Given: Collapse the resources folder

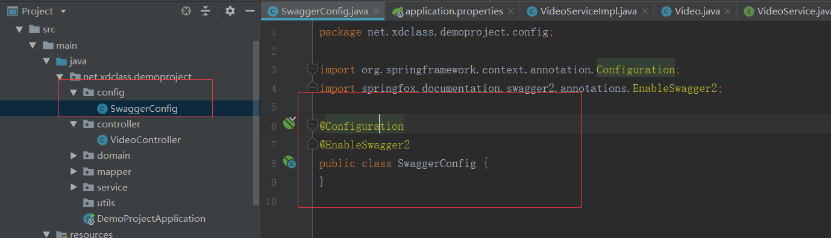Looking at the screenshot, I should point(46,234).
